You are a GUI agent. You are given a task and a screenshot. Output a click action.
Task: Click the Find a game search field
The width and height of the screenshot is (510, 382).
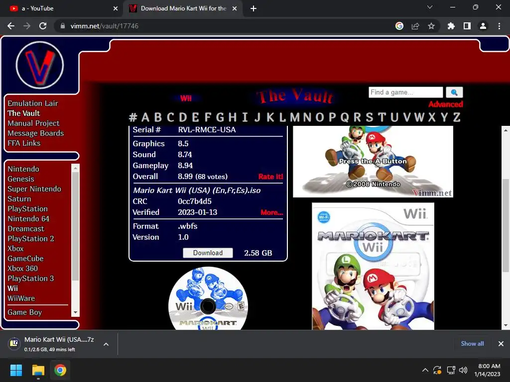(x=405, y=92)
